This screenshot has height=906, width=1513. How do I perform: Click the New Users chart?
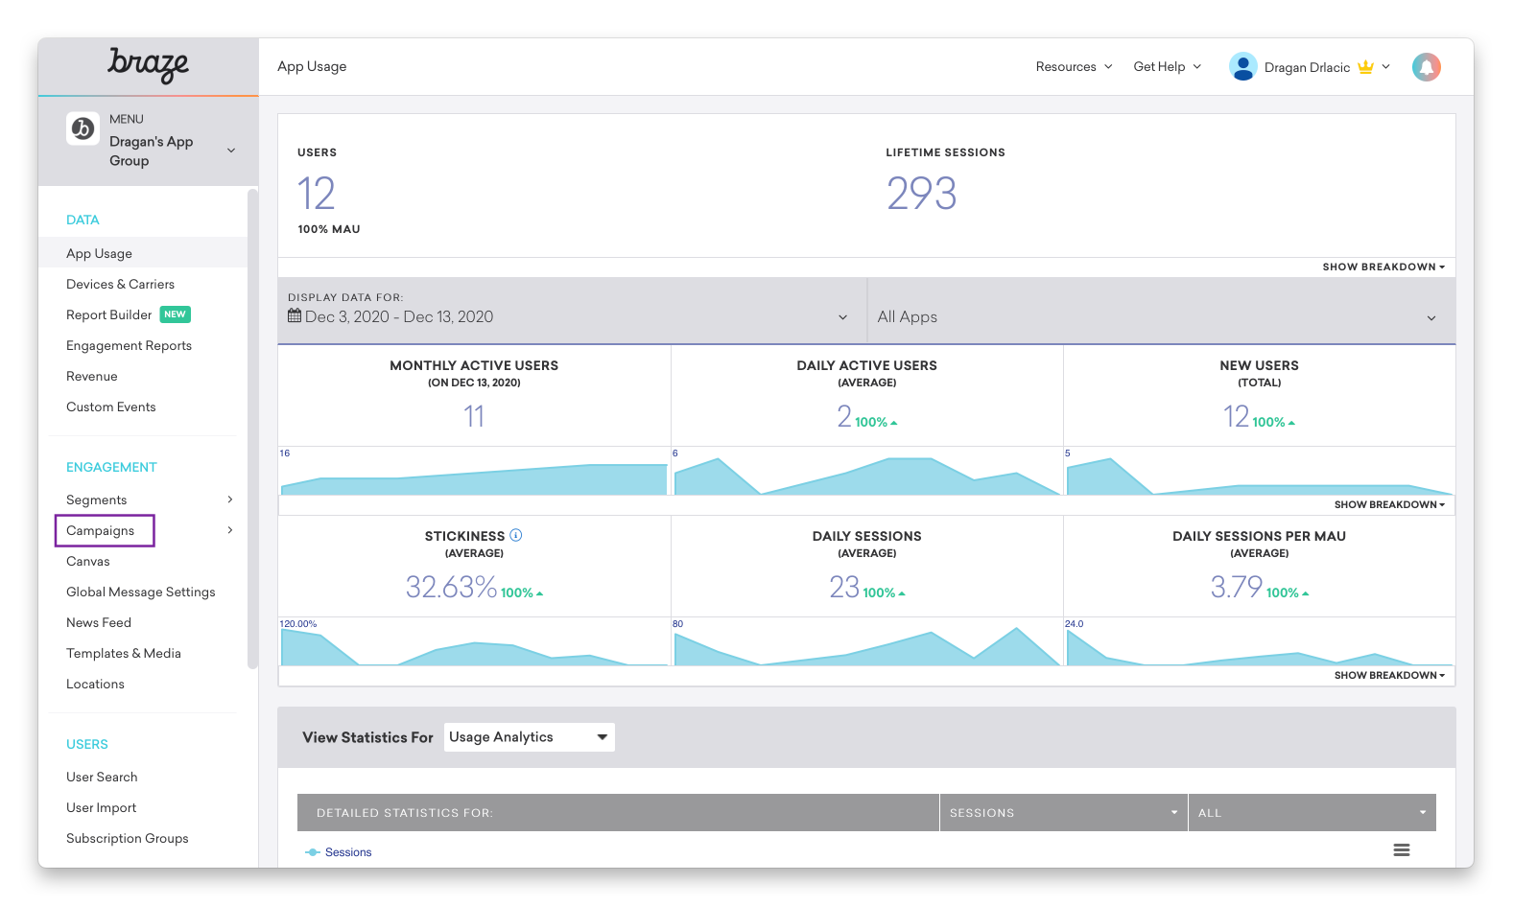(1259, 471)
